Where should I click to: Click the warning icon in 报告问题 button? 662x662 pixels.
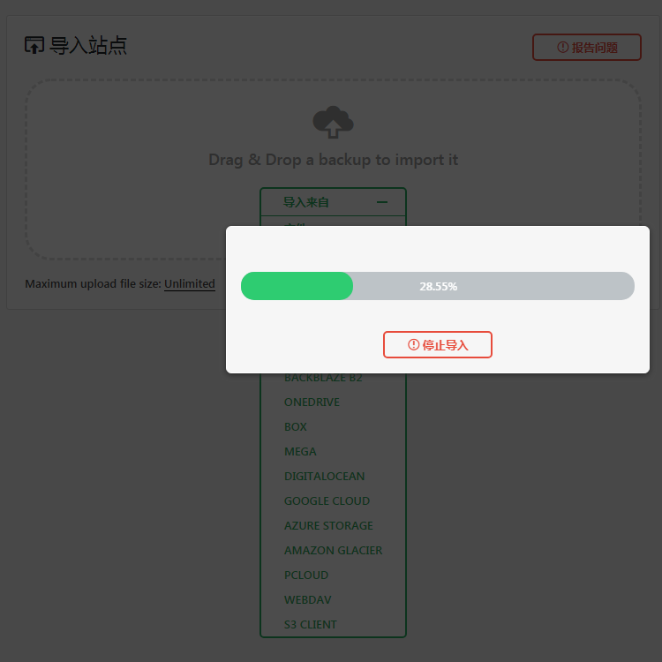tap(562, 47)
